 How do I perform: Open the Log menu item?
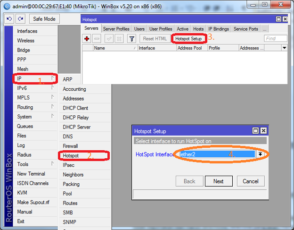35,145
